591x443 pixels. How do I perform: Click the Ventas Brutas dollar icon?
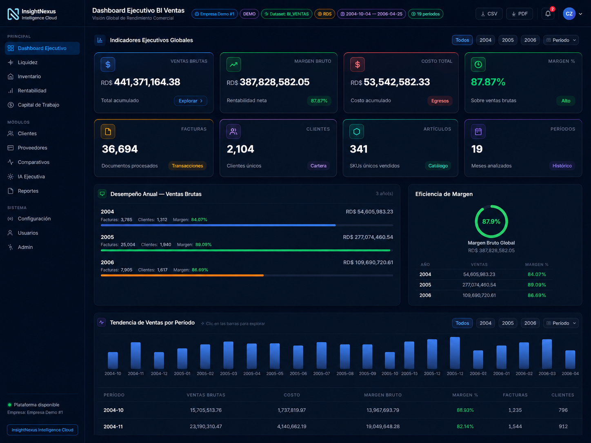[x=108, y=64]
